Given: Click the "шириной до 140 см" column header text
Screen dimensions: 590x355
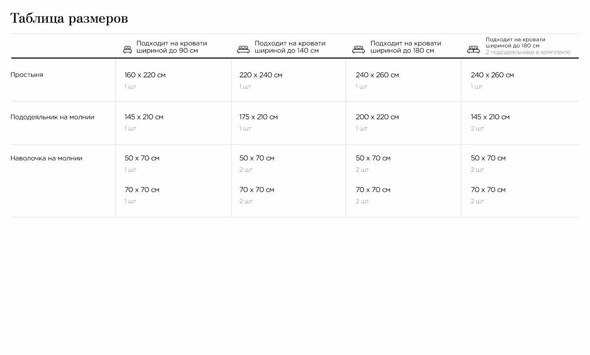Looking at the screenshot, I should [287, 51].
